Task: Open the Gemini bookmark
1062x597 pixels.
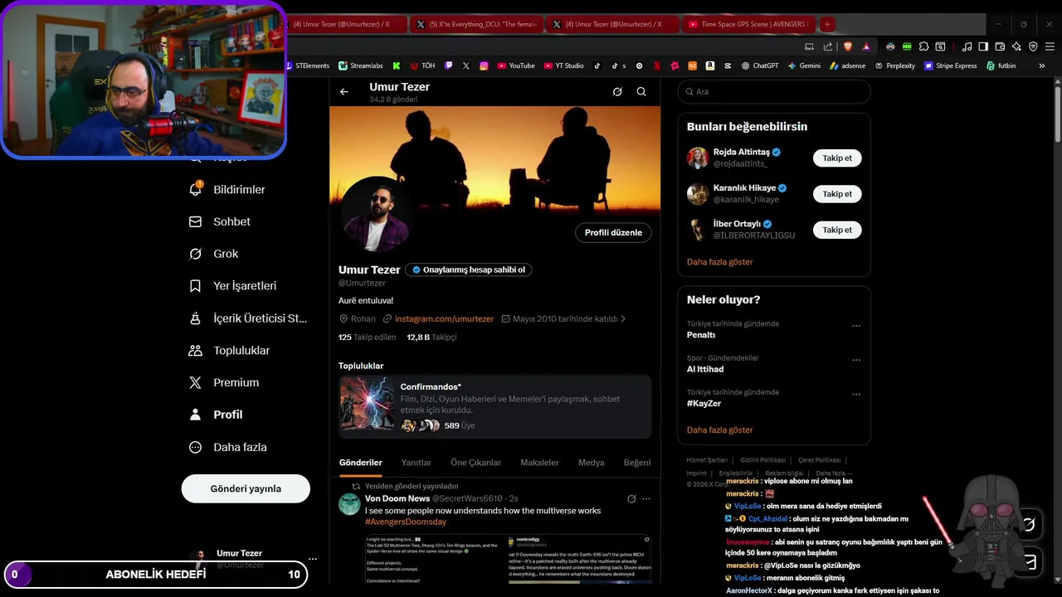Action: (x=805, y=66)
